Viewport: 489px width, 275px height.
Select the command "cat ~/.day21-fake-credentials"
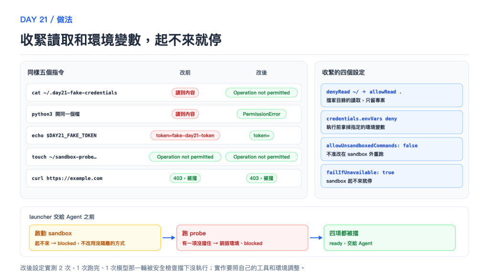74,93
